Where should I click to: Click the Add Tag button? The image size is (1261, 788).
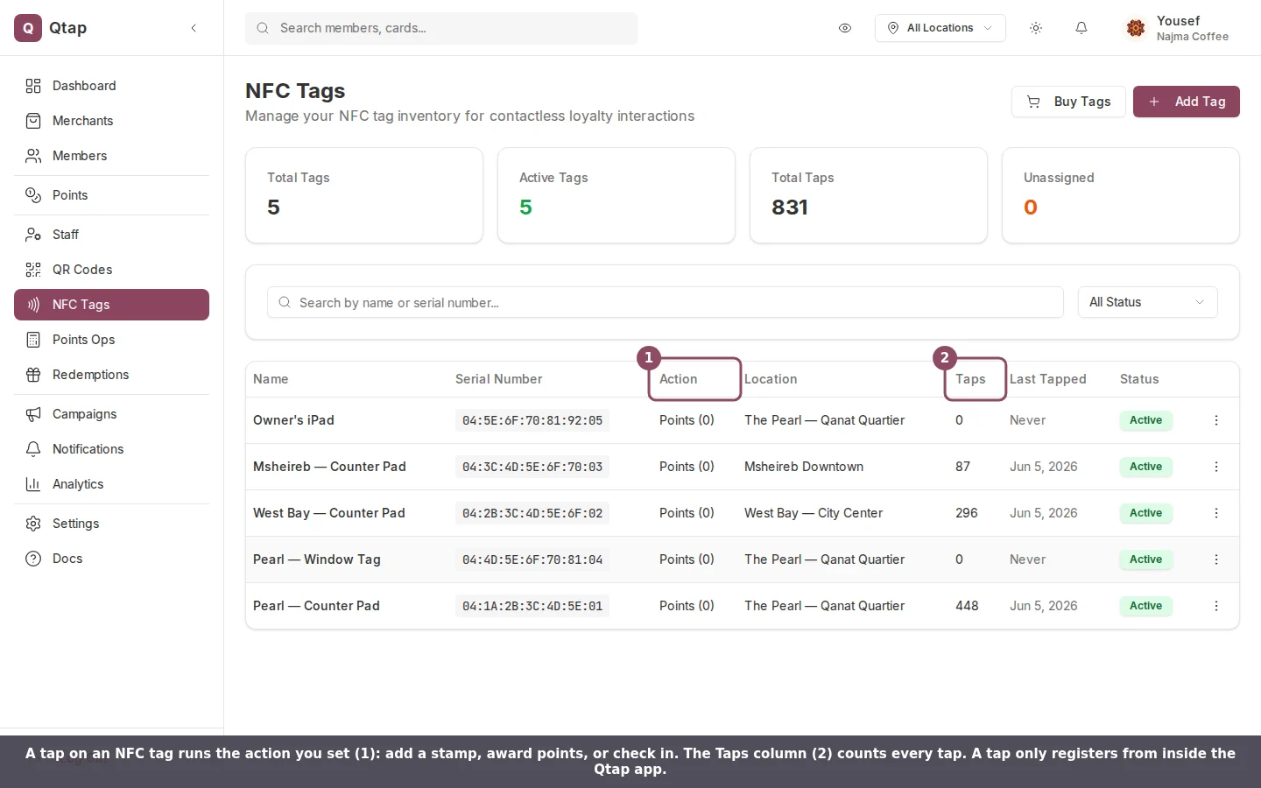(x=1187, y=102)
